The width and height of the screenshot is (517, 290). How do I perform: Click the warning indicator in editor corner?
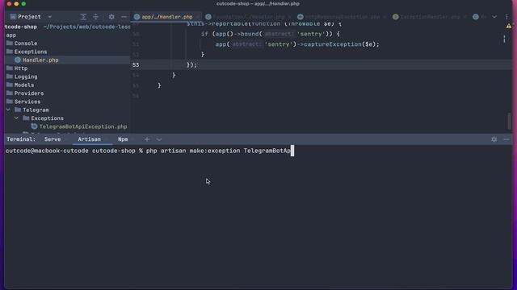[x=509, y=26]
